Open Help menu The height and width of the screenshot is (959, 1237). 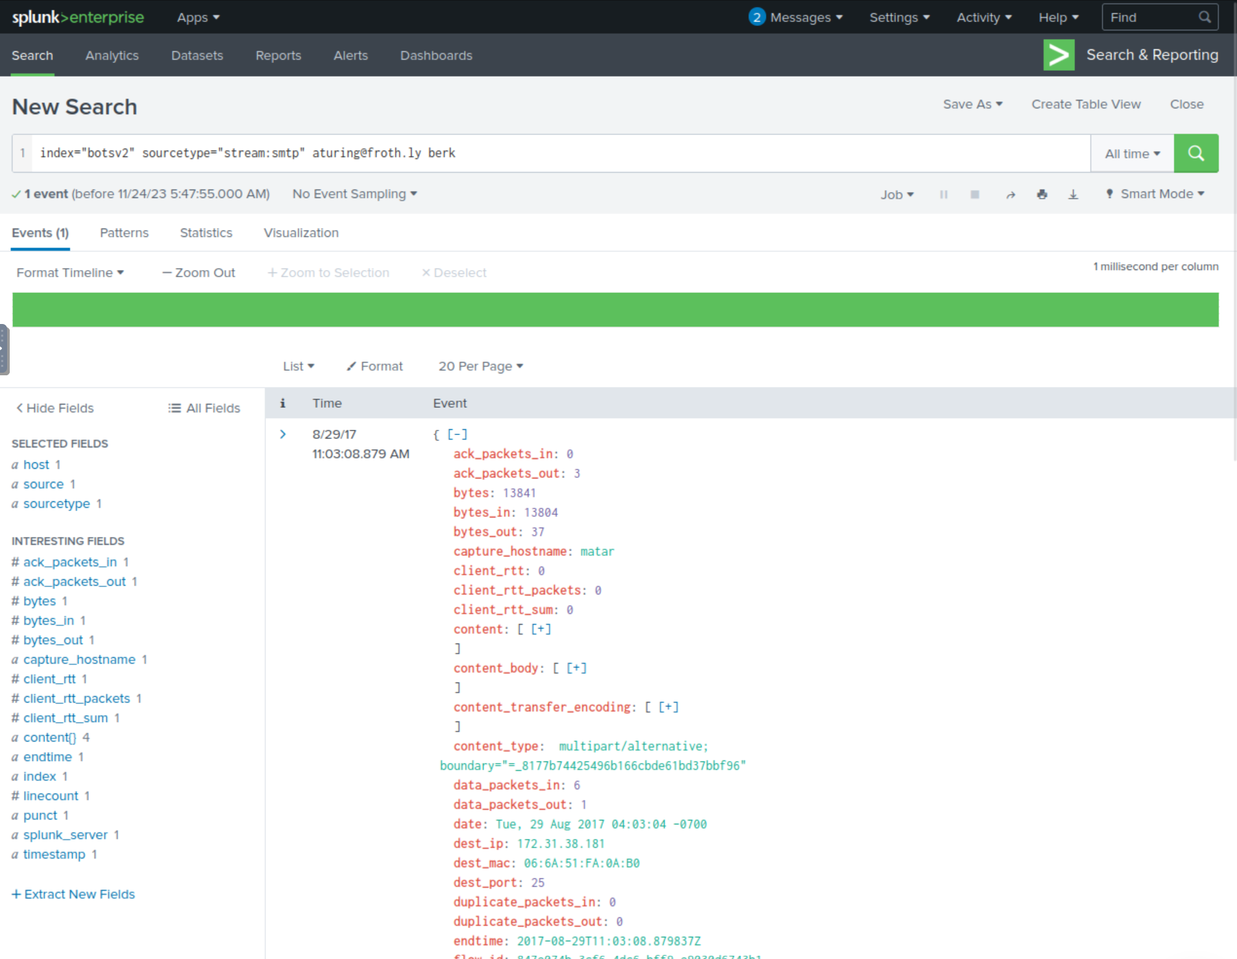tap(1059, 18)
